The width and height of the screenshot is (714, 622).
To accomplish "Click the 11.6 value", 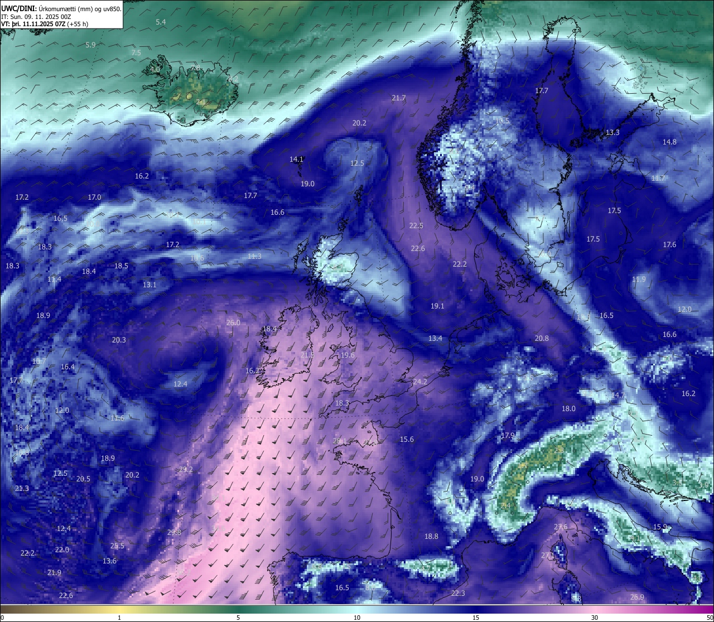I will [x=117, y=418].
